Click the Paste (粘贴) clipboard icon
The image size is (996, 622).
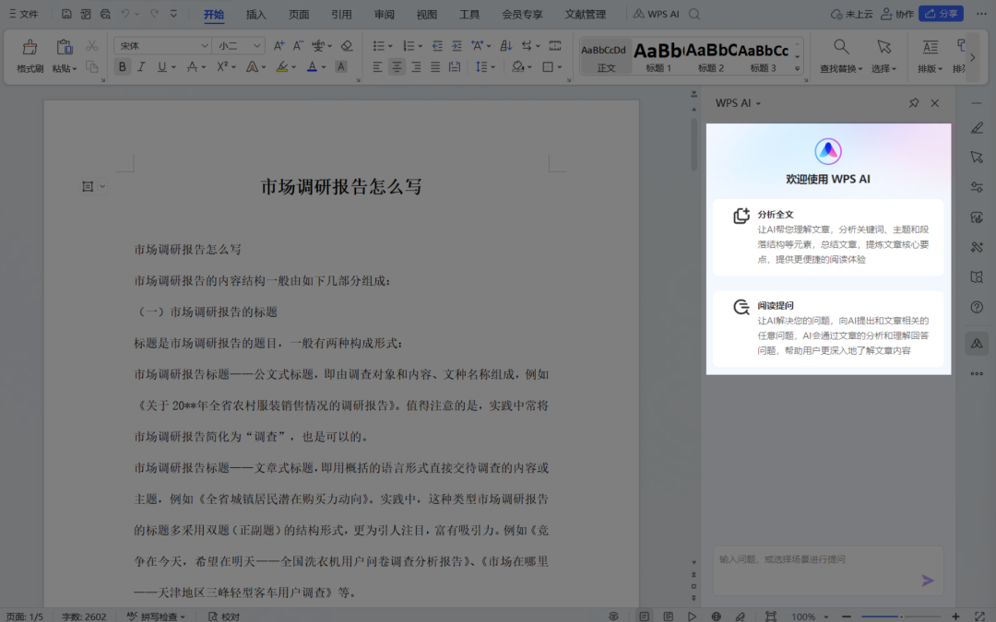[x=65, y=48]
